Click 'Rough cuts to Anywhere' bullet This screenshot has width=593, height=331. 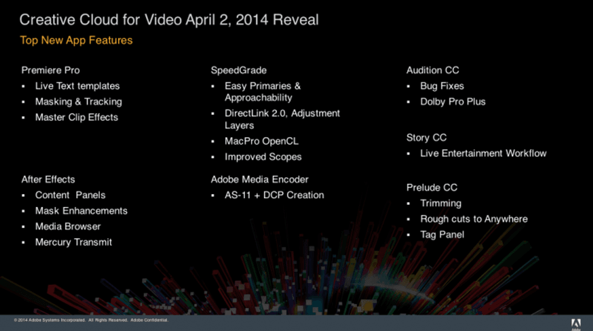click(x=474, y=219)
